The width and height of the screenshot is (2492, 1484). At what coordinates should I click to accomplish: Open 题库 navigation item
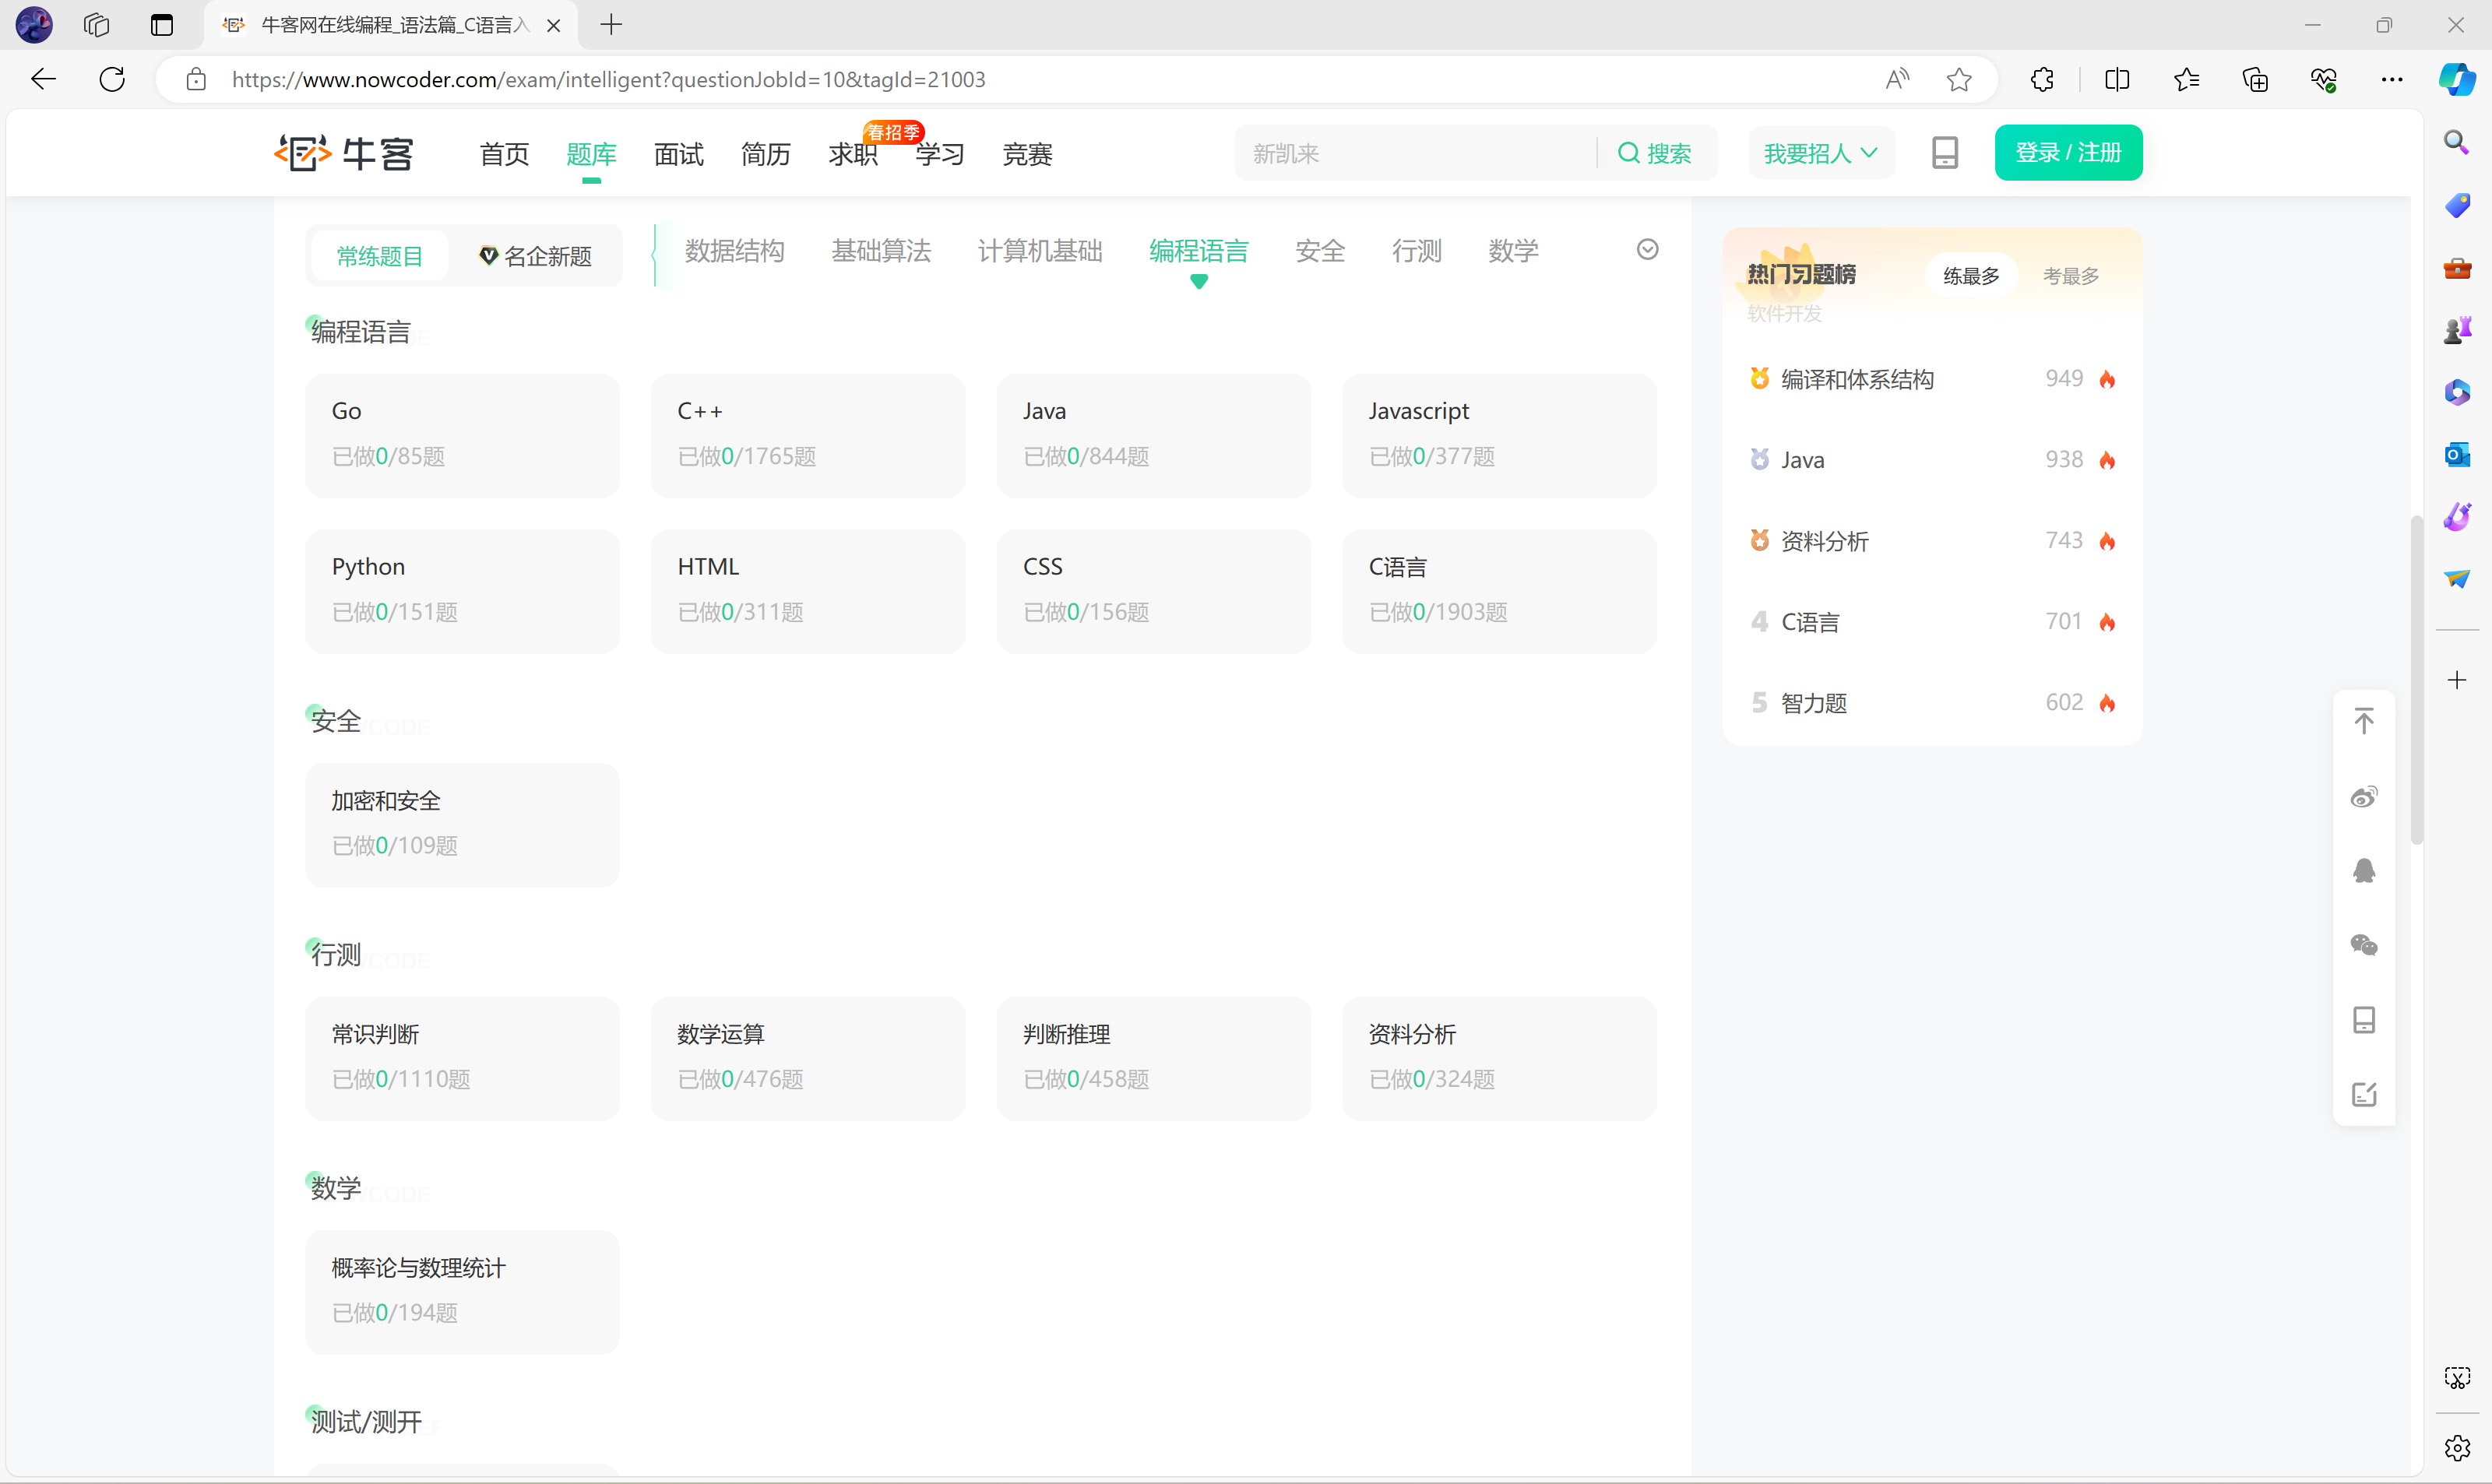point(591,154)
